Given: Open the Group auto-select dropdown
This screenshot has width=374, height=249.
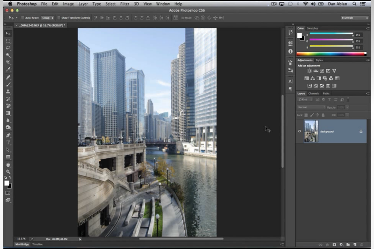Looking at the screenshot, I should 48,18.
